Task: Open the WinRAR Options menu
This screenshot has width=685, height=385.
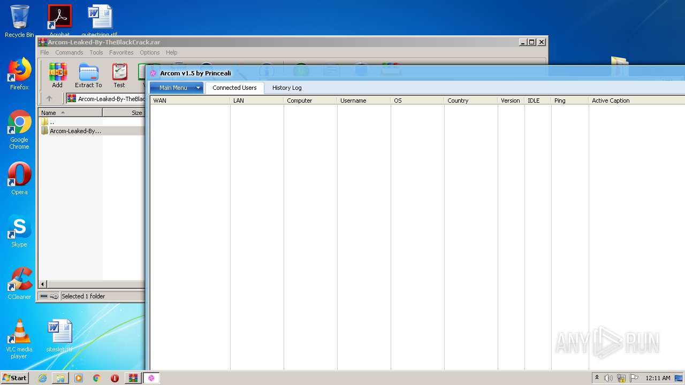Action: point(150,52)
